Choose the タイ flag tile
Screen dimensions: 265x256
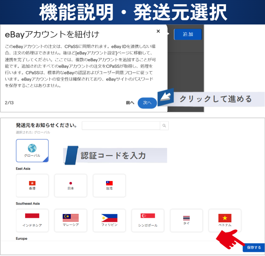[x=186, y=220]
